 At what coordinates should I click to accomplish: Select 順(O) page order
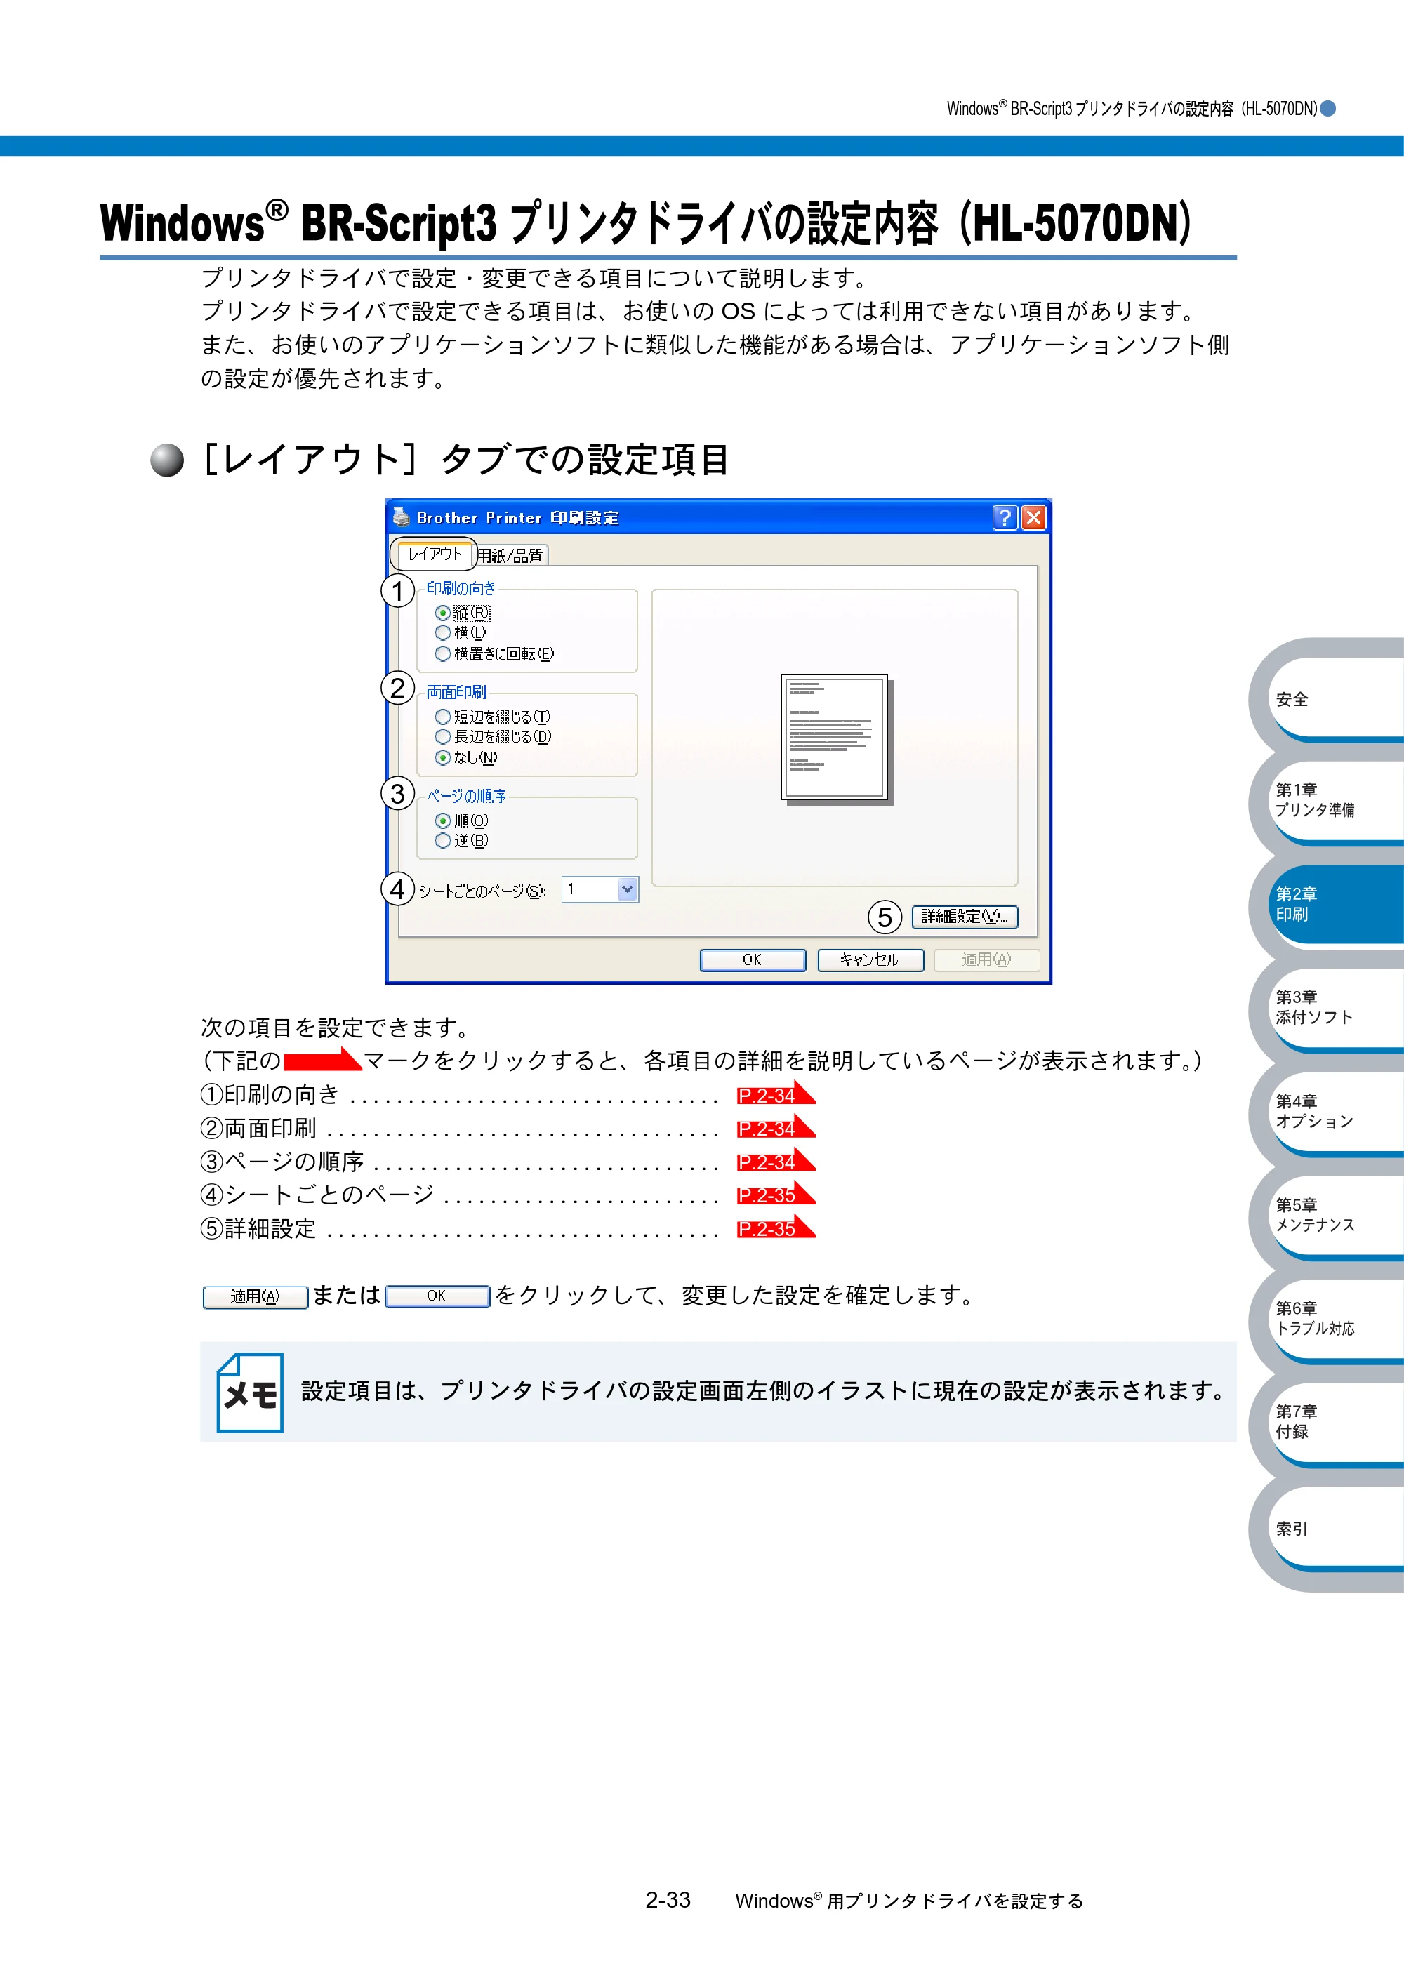pyautogui.click(x=443, y=820)
